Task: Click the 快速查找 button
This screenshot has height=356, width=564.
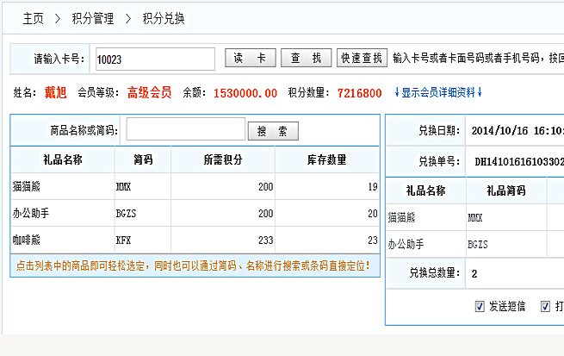Action: [361, 59]
